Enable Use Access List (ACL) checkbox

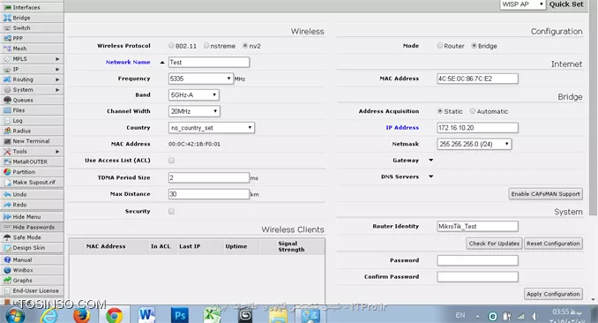tap(172, 161)
